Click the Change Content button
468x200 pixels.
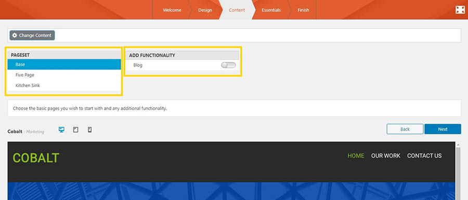click(x=32, y=35)
